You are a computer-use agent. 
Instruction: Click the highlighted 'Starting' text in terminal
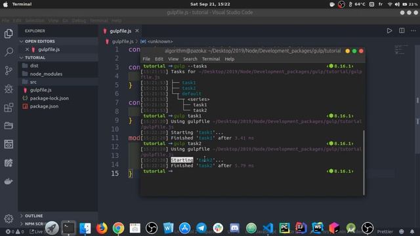pyautogui.click(x=182, y=160)
